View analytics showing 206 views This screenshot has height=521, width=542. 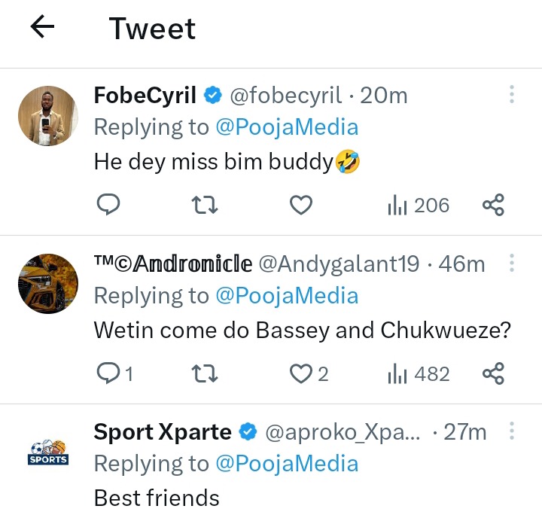pos(418,205)
